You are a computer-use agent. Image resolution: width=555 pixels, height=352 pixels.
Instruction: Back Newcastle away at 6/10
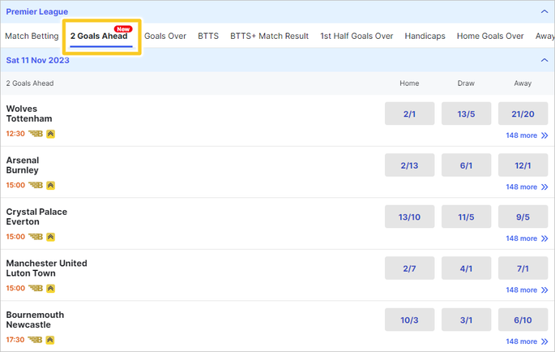click(523, 320)
